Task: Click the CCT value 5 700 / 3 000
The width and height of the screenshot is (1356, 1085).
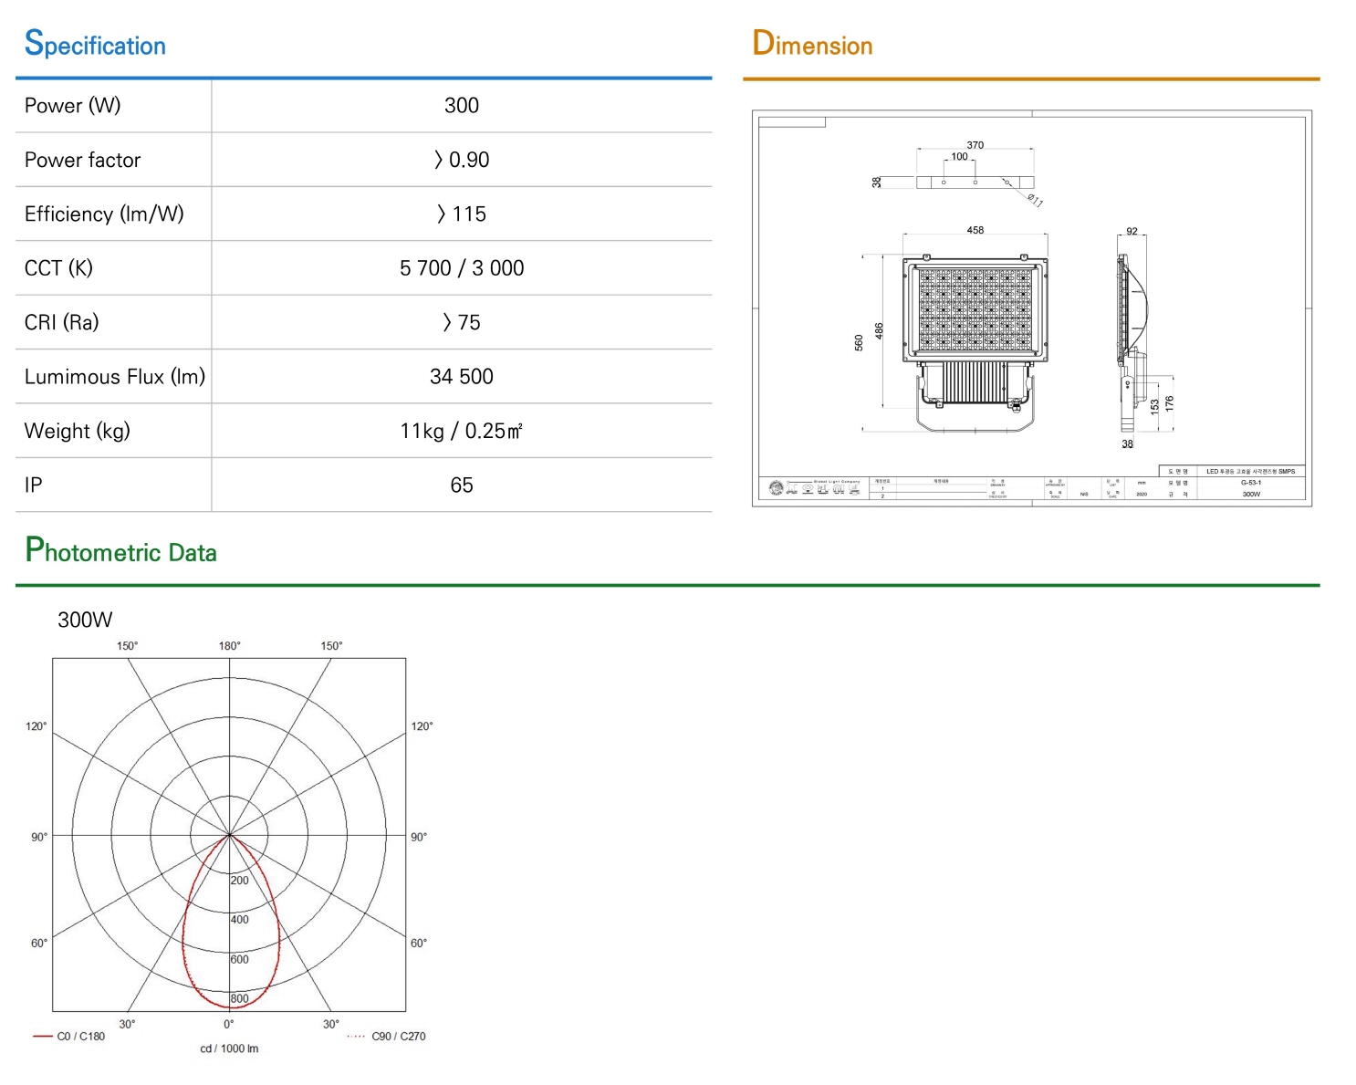Action: click(x=462, y=268)
